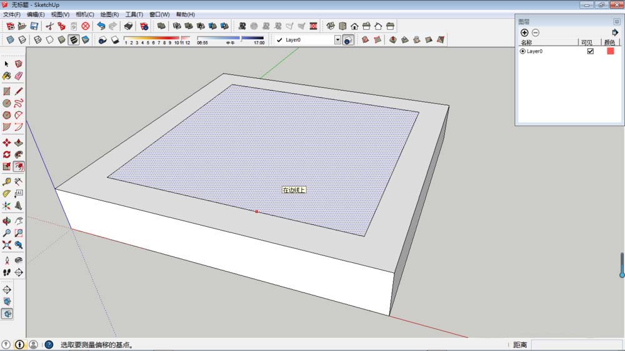This screenshot has width=625, height=351.
Task: Click the Save floppy disk icon
Action: point(34,26)
